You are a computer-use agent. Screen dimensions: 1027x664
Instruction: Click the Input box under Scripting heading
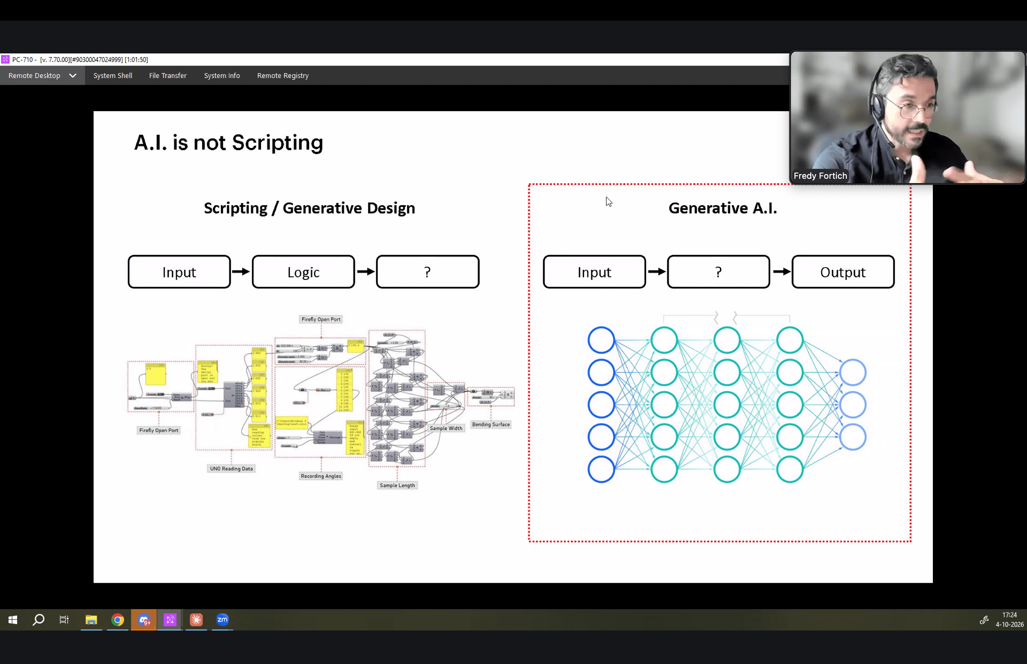point(179,272)
